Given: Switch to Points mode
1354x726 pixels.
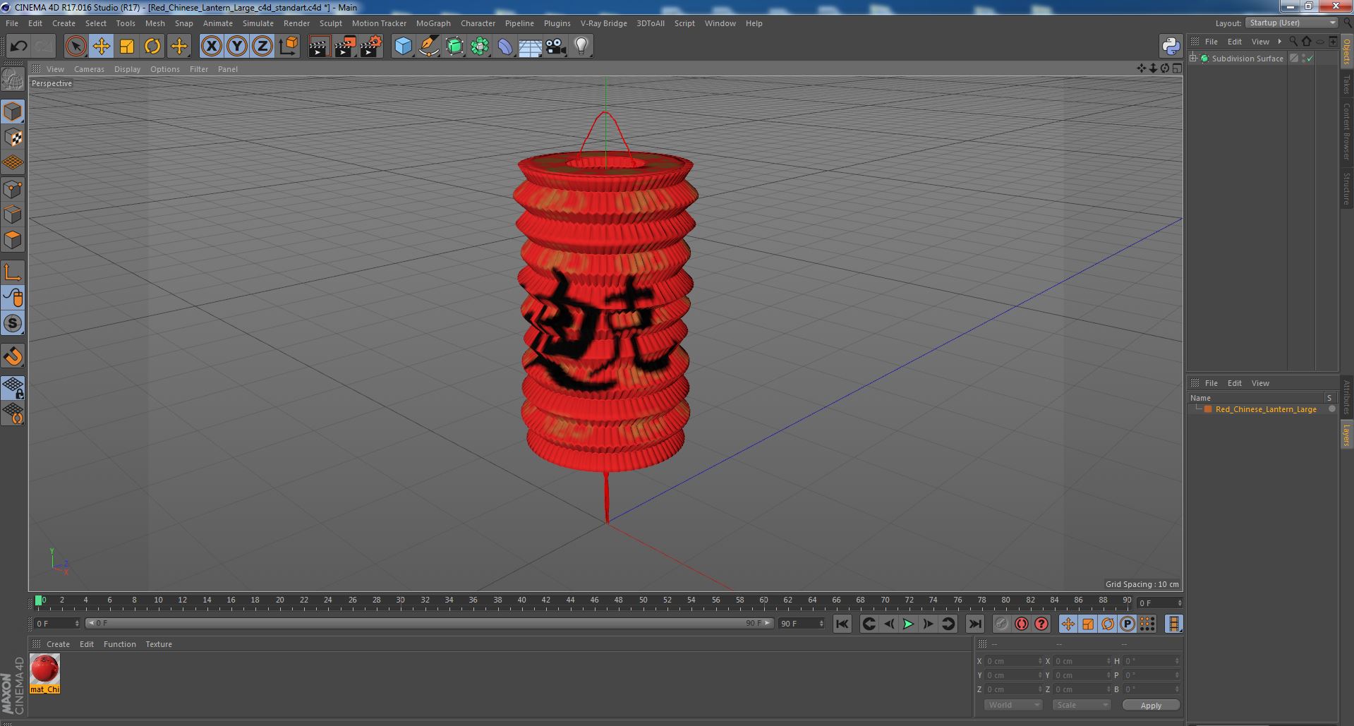Looking at the screenshot, I should pyautogui.click(x=13, y=189).
